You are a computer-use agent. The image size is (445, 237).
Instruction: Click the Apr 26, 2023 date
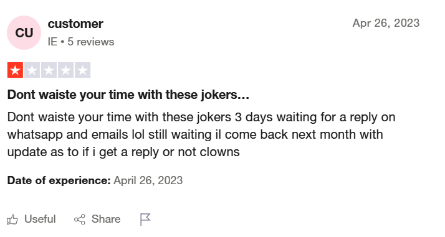click(386, 23)
